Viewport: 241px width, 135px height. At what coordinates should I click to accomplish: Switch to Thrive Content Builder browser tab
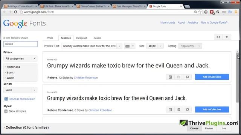(93, 6)
